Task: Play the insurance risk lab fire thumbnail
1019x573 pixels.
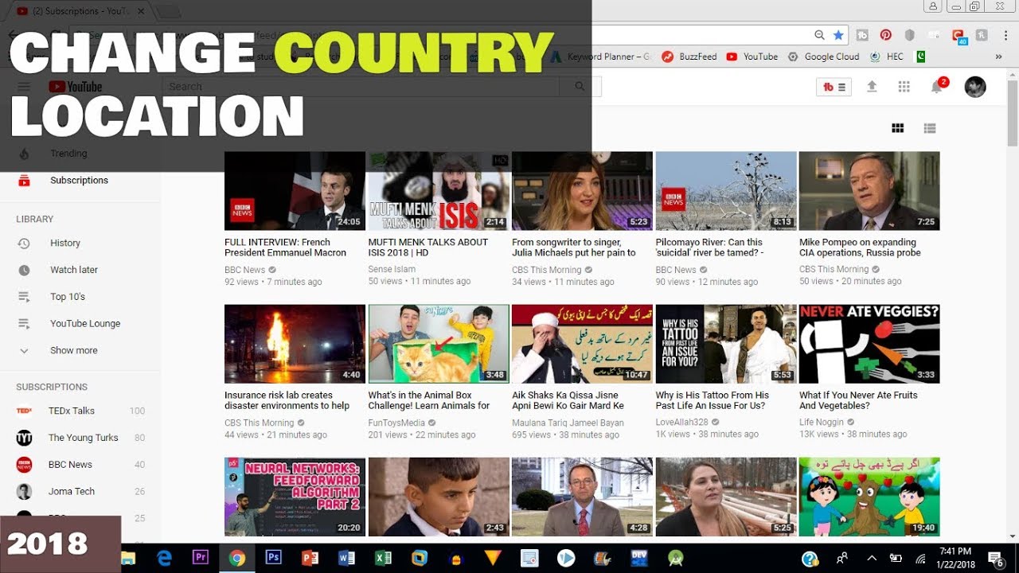Action: point(295,344)
